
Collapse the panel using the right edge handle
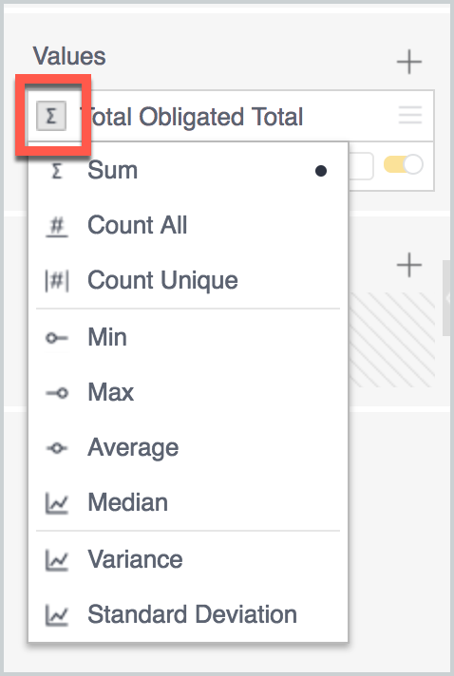[x=447, y=298]
